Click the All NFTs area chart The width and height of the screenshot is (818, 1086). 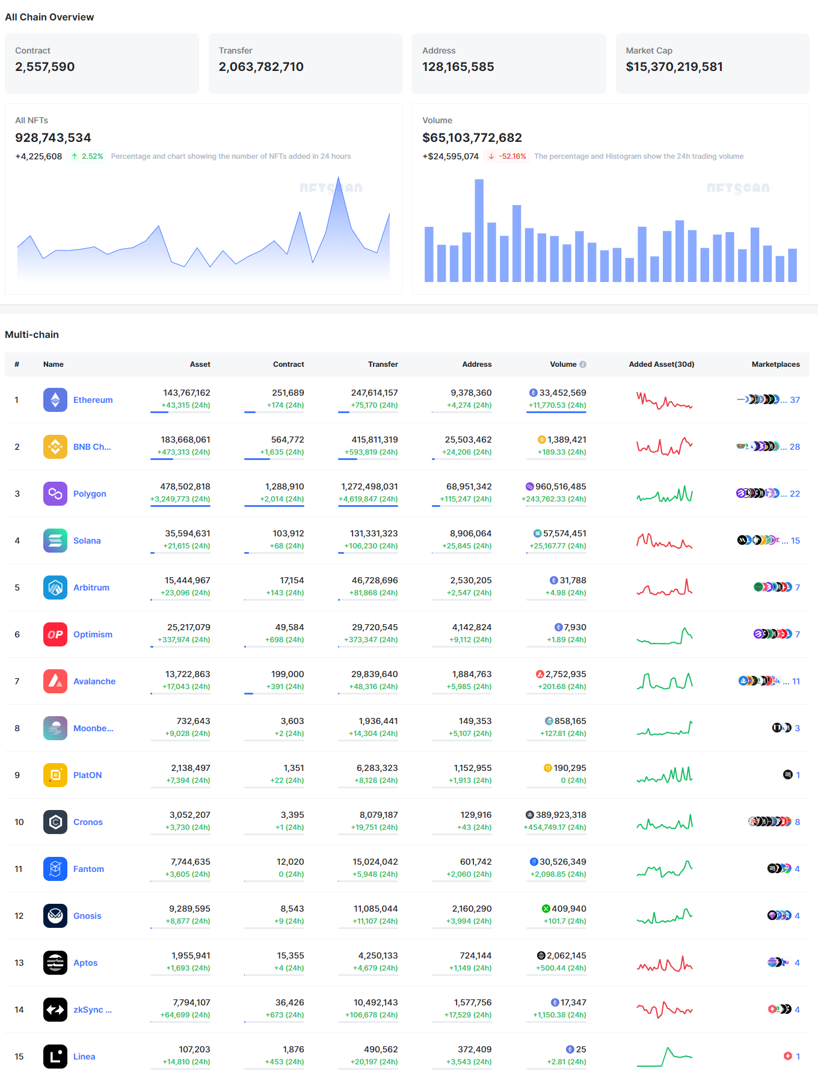(x=203, y=229)
